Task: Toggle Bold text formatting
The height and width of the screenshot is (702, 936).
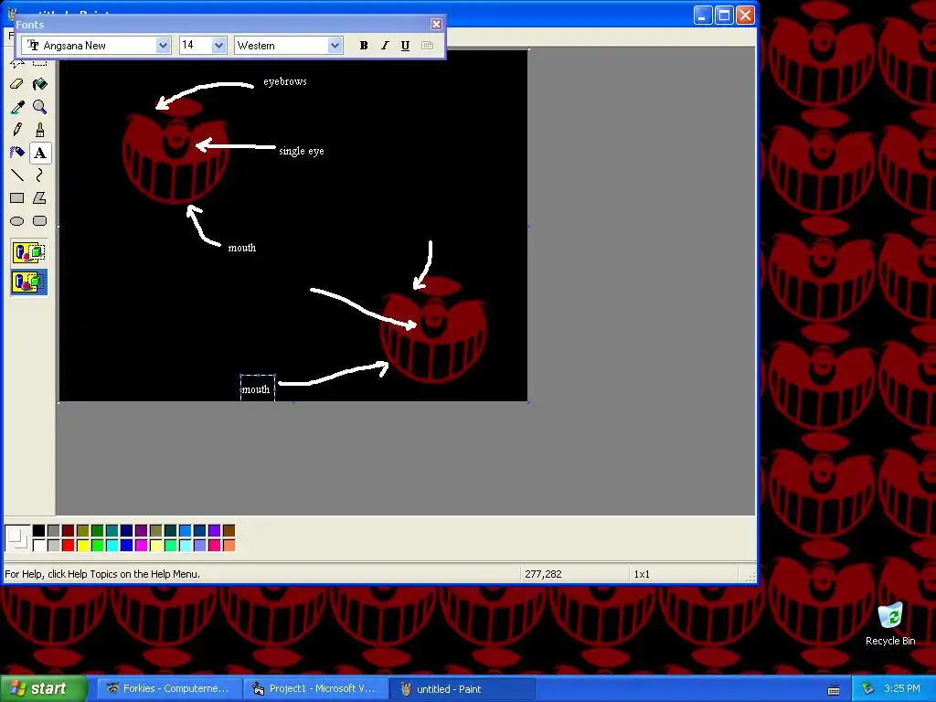Action: pyautogui.click(x=364, y=46)
